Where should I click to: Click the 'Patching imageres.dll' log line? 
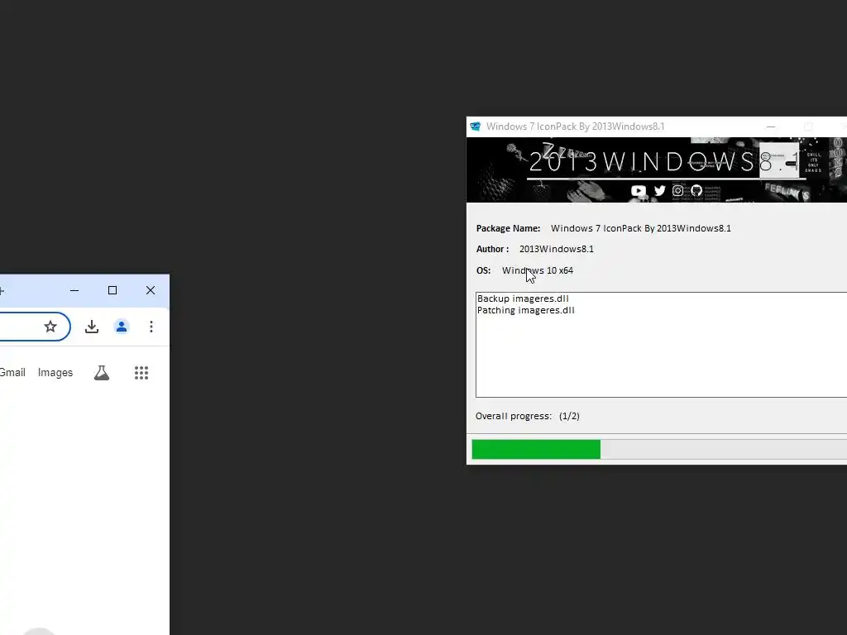(x=525, y=311)
